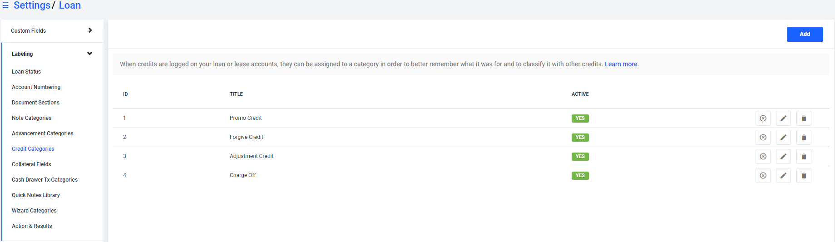Open the hamburger navigation menu
The height and width of the screenshot is (242, 835).
pyautogui.click(x=5, y=5)
